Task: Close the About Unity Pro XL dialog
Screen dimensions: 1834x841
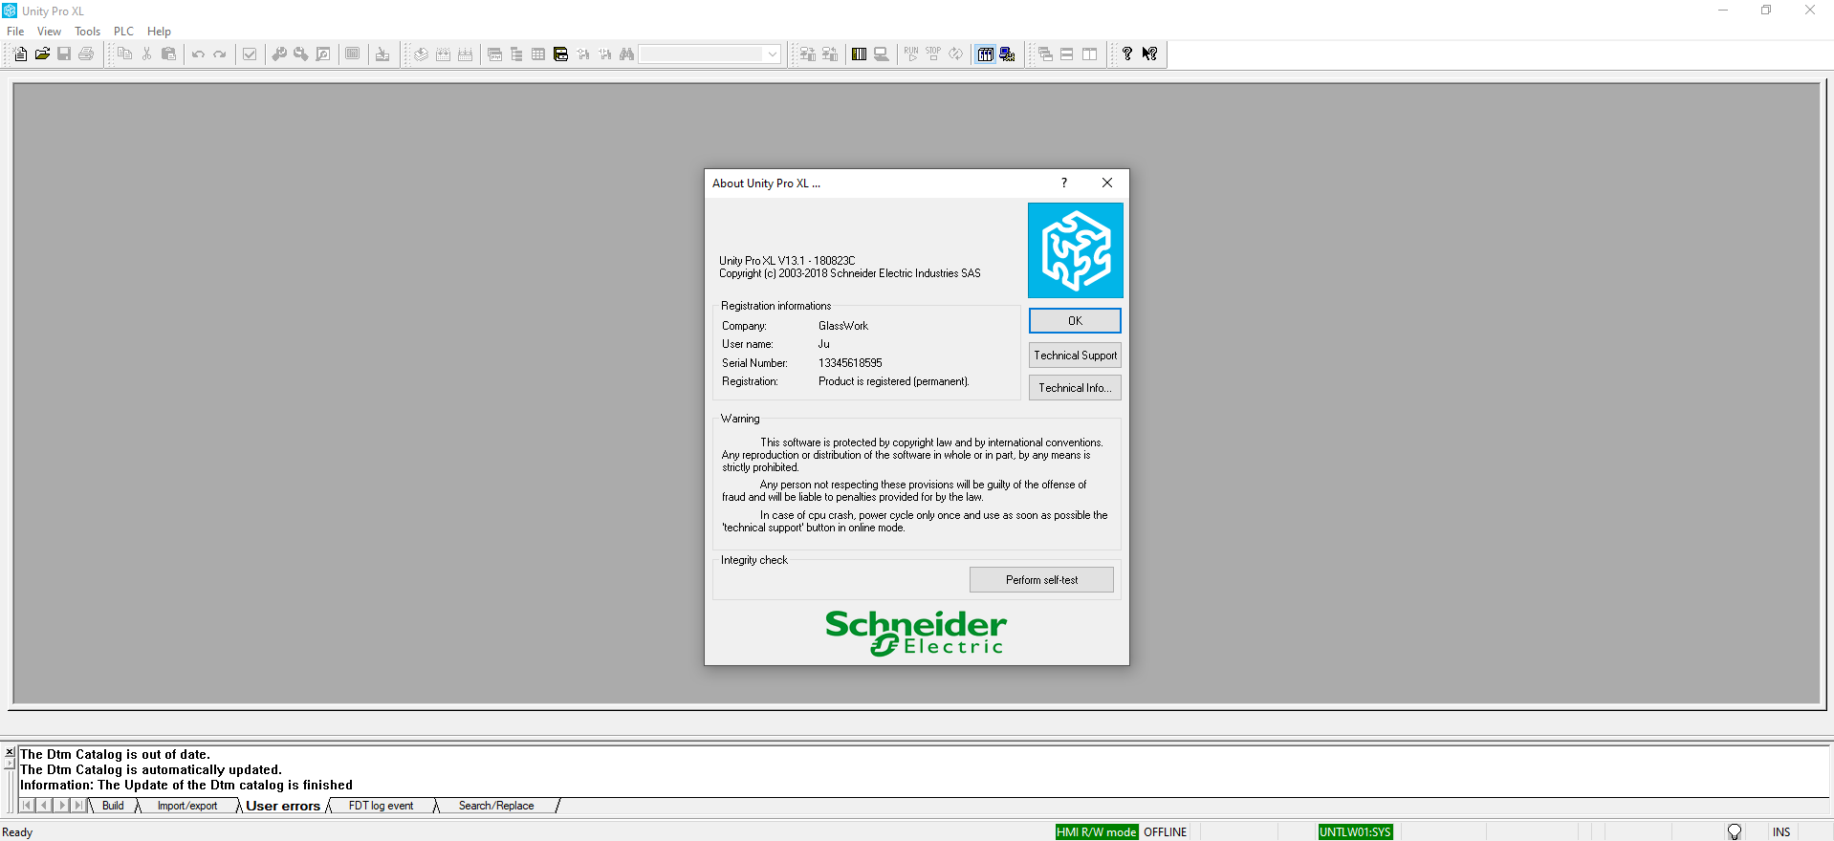Action: pyautogui.click(x=1107, y=183)
